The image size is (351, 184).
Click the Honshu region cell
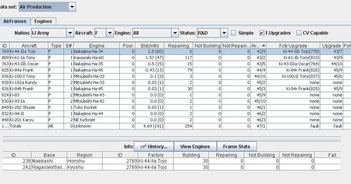[85, 161]
